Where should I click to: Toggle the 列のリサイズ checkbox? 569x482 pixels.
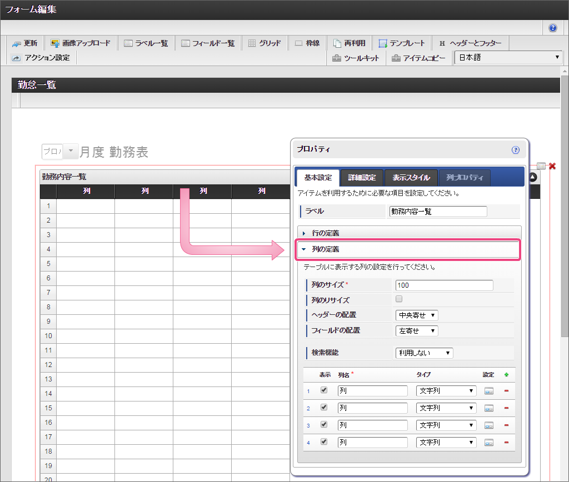click(398, 299)
